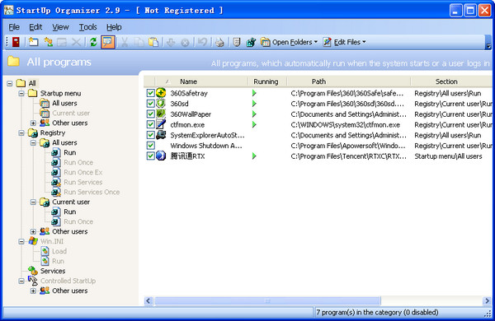
Task: Open the Edit Files dropdown
Action: (x=344, y=42)
